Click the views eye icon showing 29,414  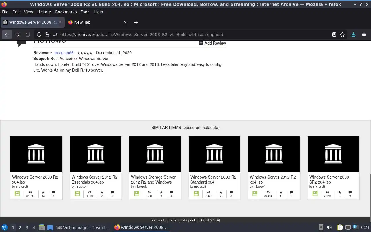(x=268, y=192)
